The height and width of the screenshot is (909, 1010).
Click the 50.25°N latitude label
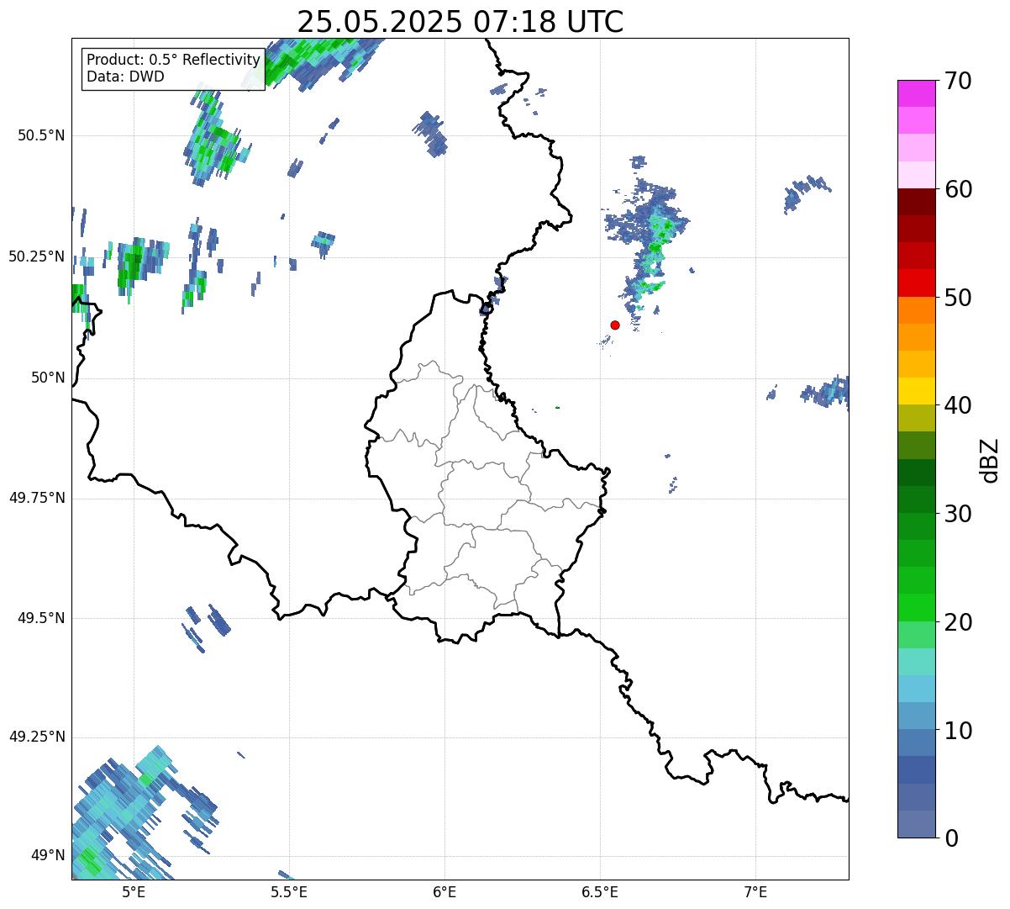pos(37,256)
